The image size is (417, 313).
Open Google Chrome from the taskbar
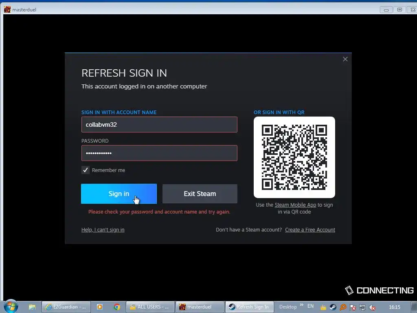[117, 307]
